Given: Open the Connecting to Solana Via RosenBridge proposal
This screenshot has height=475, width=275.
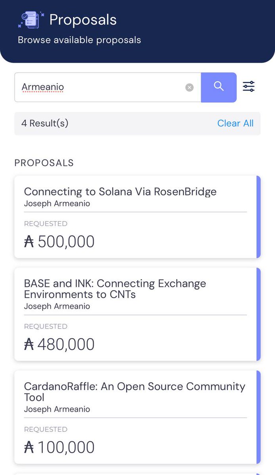Looking at the screenshot, I should coord(120,192).
